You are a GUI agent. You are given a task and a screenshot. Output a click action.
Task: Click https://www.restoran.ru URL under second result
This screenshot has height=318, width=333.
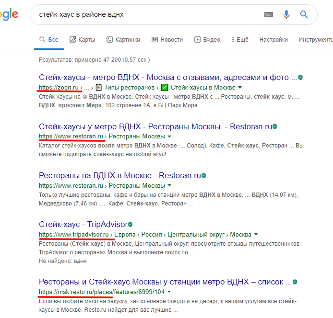pyautogui.click(x=71, y=136)
